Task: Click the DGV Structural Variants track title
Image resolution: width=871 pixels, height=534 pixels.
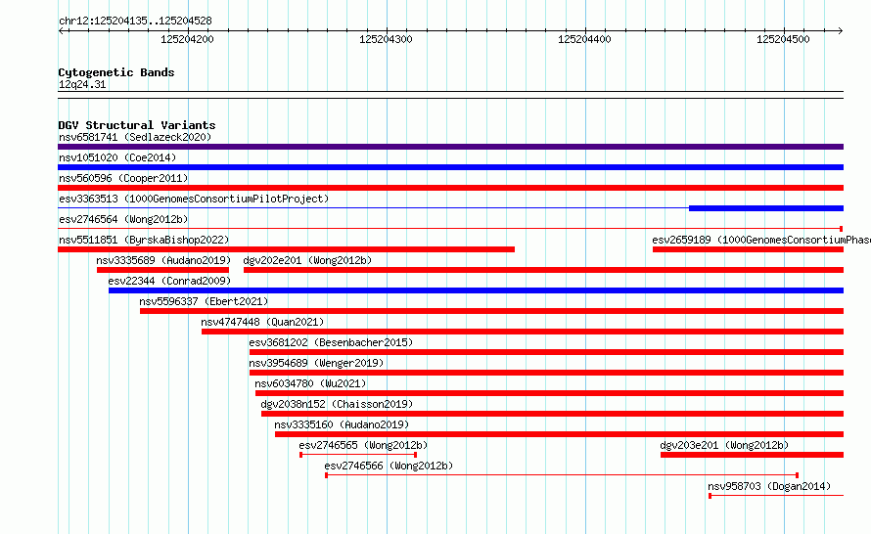Action: click(x=137, y=125)
